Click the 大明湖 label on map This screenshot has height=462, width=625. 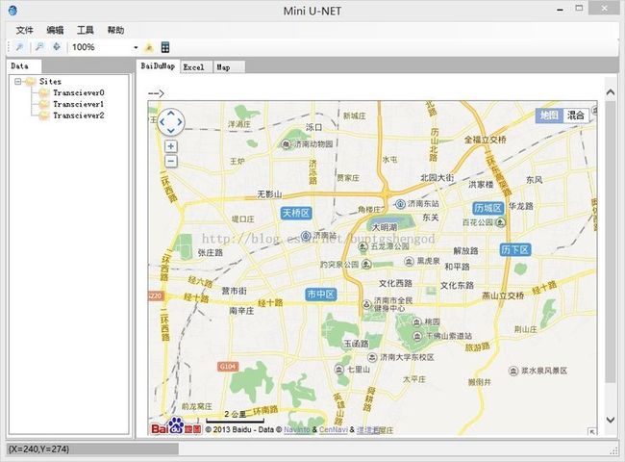[385, 227]
